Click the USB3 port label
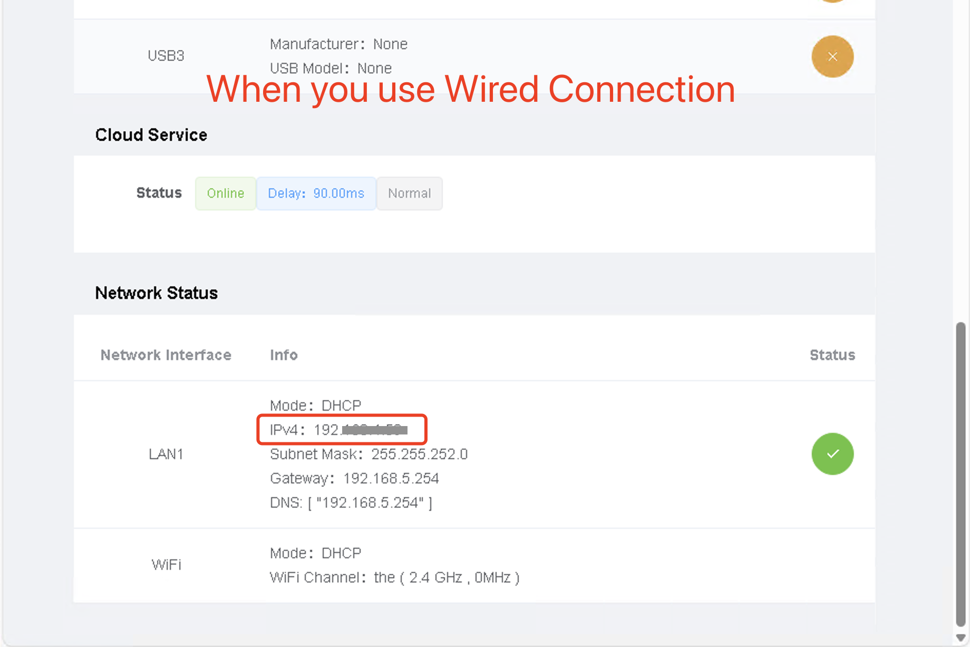Viewport: 970px width, 647px height. (166, 56)
